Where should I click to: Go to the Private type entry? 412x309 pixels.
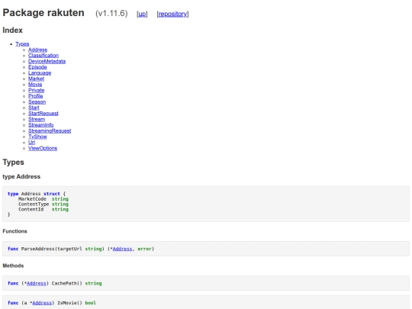click(37, 90)
